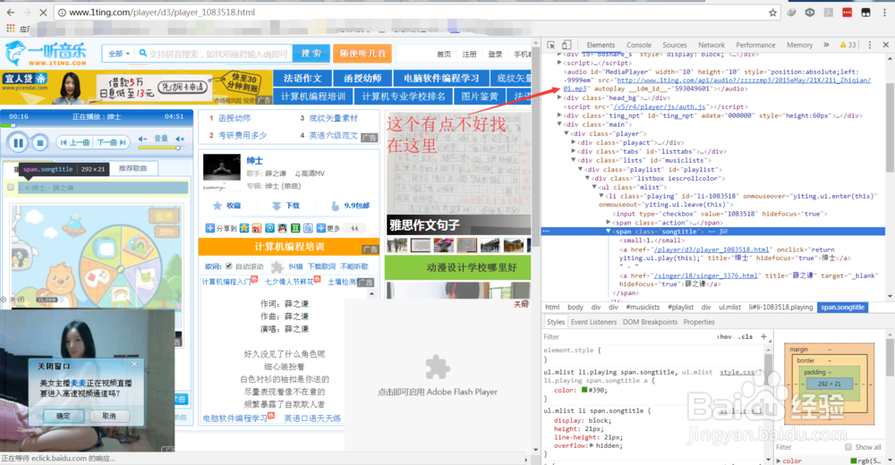Open the DevTools three-dot menu
The width and height of the screenshot is (895, 465).
point(870,45)
